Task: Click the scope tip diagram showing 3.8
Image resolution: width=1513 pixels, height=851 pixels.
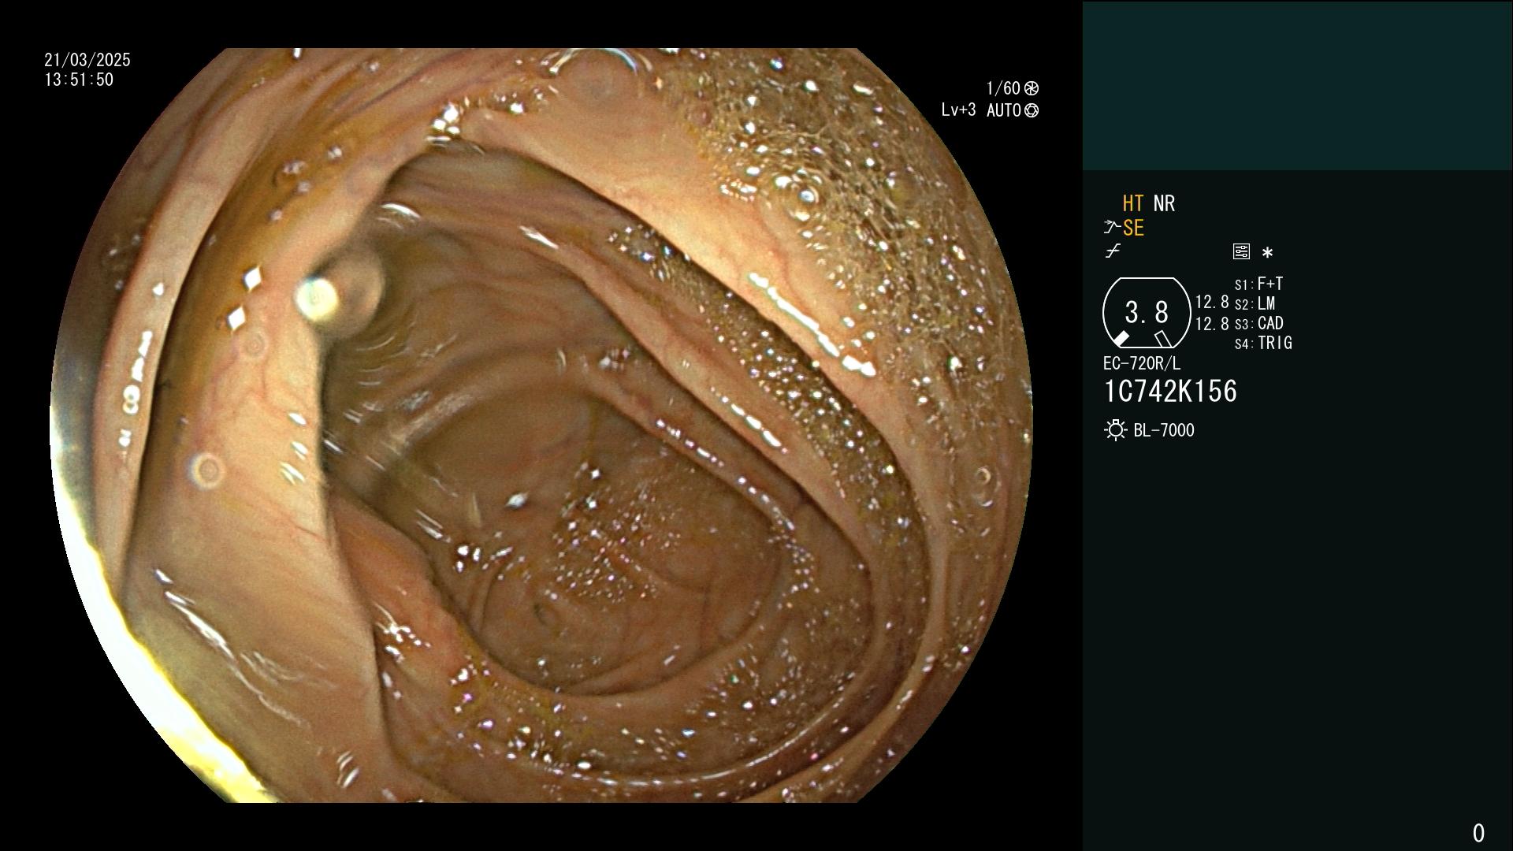Action: click(1147, 313)
